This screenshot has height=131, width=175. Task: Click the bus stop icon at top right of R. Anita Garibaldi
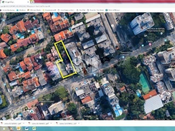pyautogui.click(x=166, y=40)
